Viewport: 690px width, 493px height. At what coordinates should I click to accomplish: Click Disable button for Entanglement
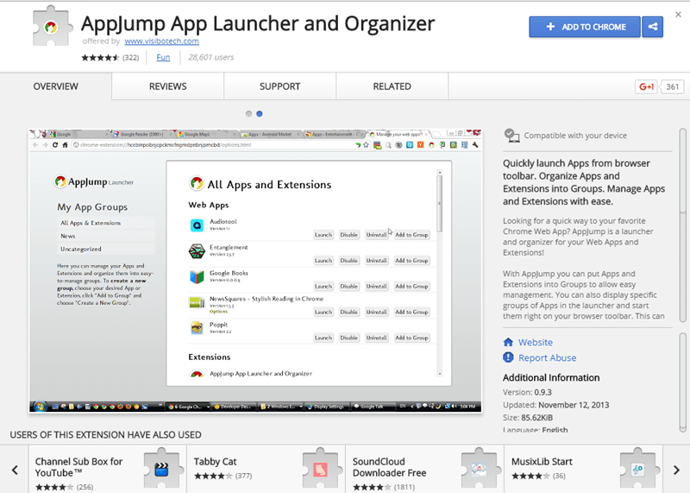click(x=348, y=261)
